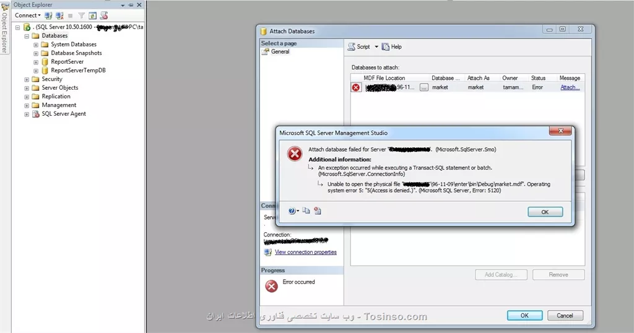Screen dimensions: 634x333
Task: Select the ReportServer database cylinder icon
Action: (45, 62)
